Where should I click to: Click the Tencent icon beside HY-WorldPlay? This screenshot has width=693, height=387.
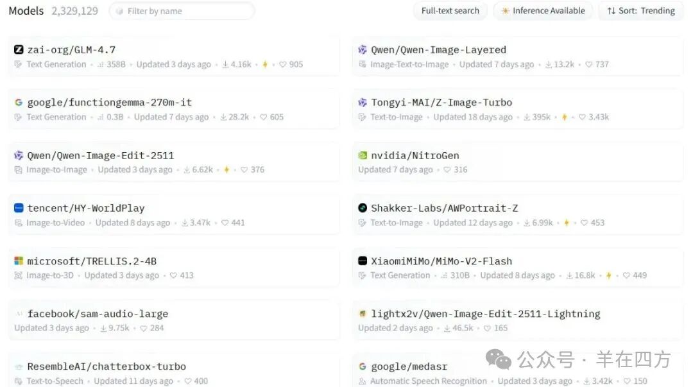(19, 208)
